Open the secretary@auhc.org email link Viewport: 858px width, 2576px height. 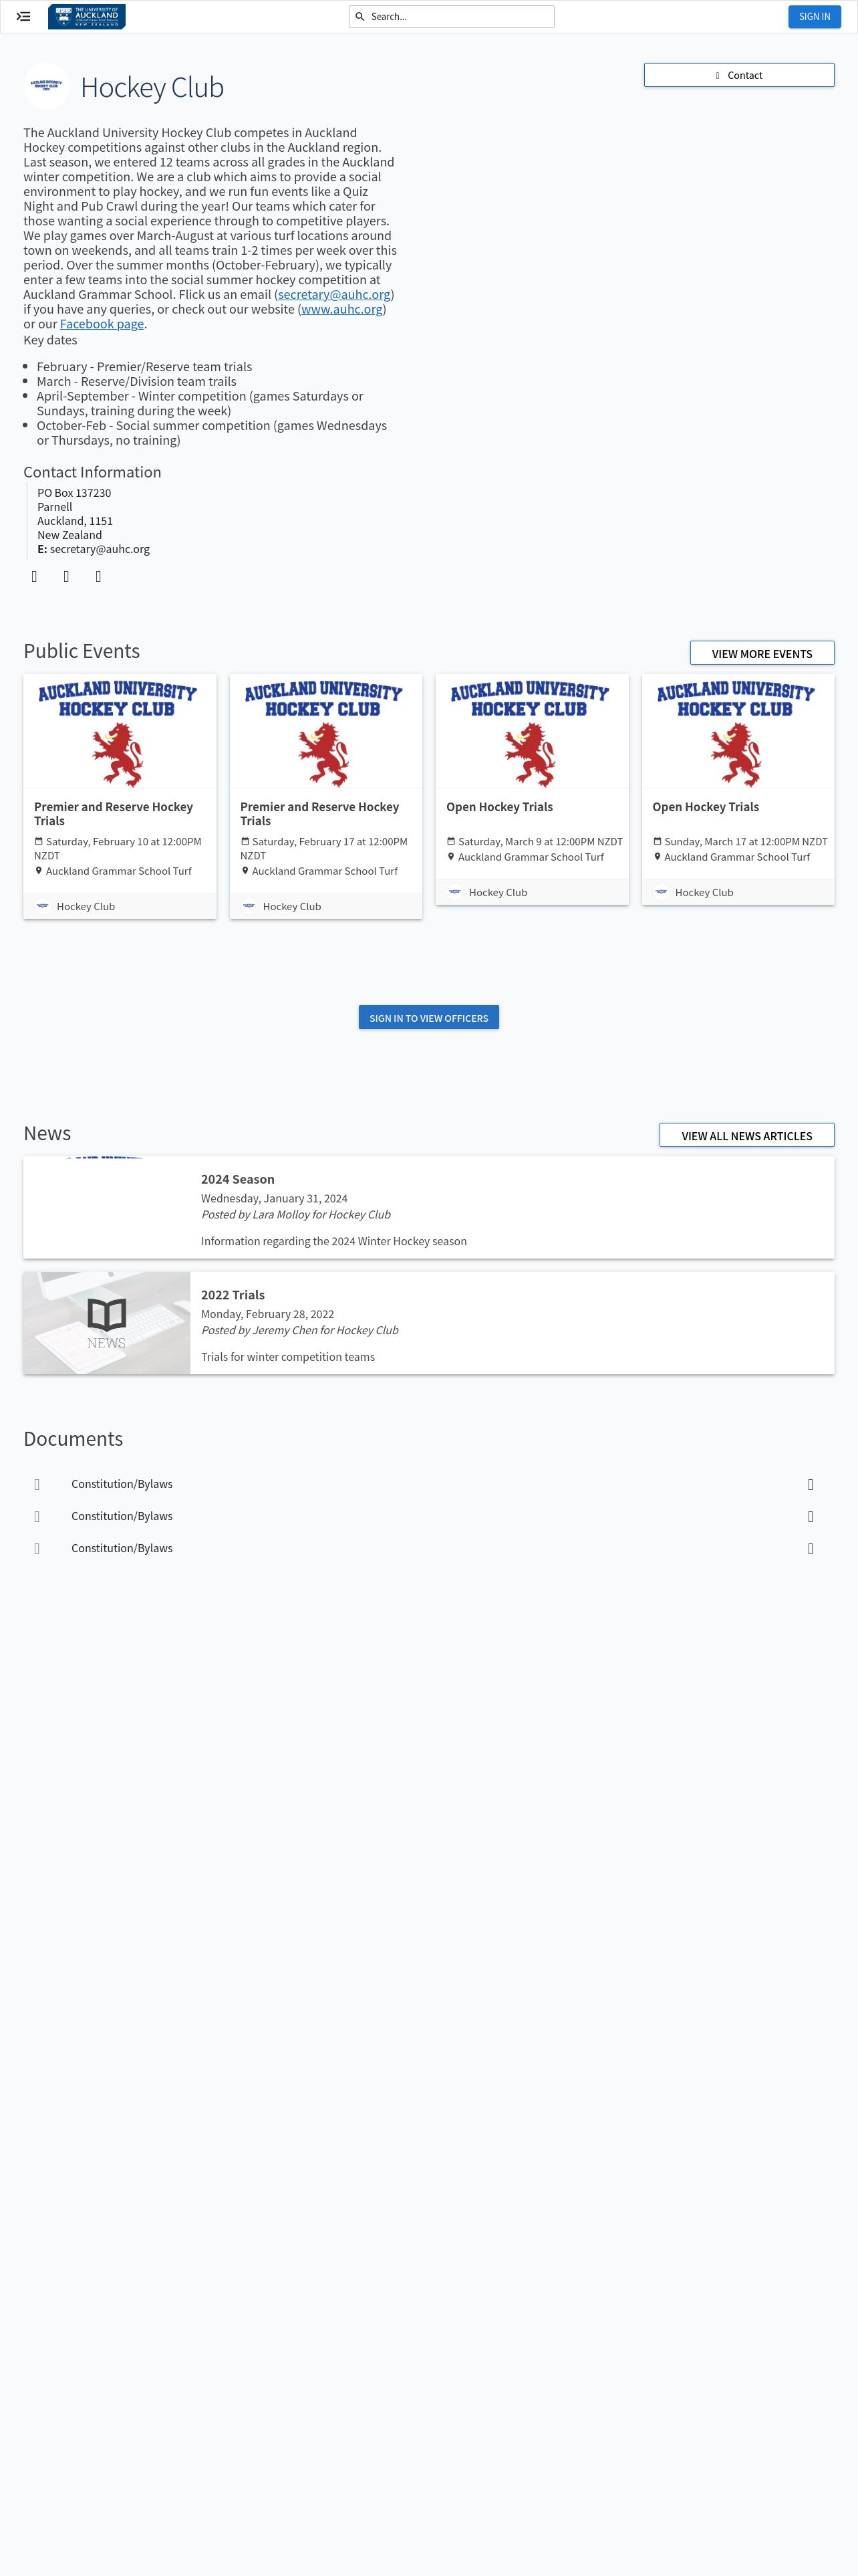(x=335, y=295)
